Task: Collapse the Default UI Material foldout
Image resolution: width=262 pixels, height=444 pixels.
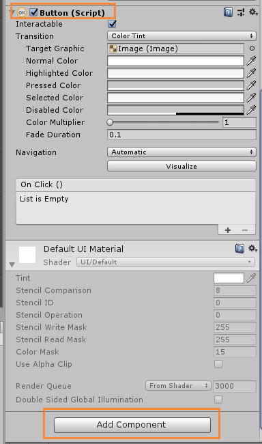Action: click(12, 265)
